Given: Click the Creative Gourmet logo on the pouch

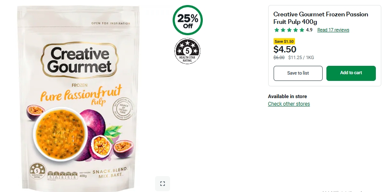Looking at the screenshot, I should pyautogui.click(x=80, y=60).
